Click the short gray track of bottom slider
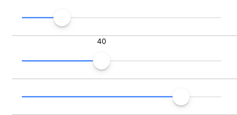This screenshot has height=115, width=237. [206, 97]
